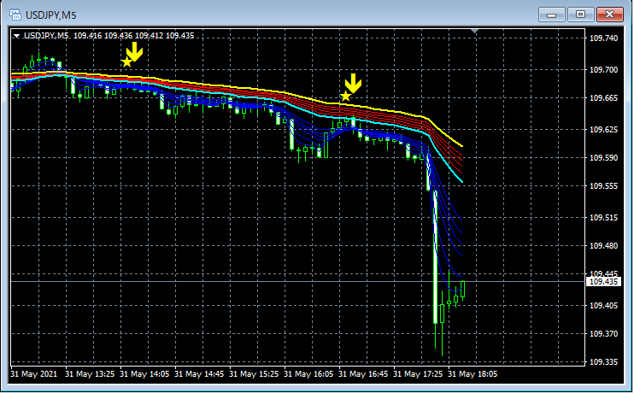Minimize the USDJPY,M5 chart window

[551, 15]
